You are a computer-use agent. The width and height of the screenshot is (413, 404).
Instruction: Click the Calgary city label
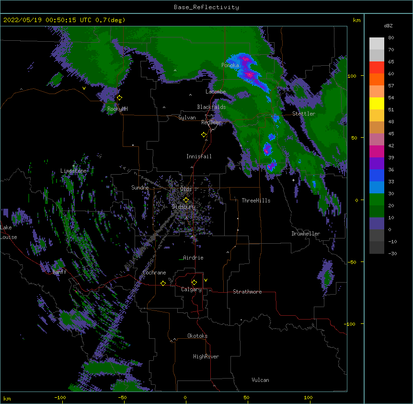tap(192, 289)
